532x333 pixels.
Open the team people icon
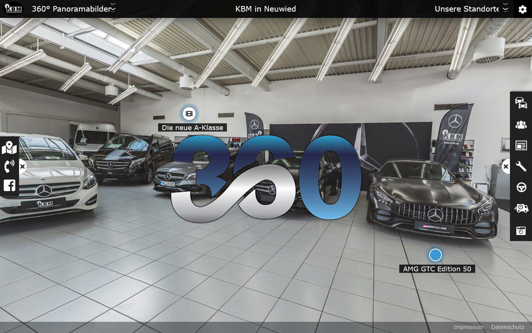point(521,124)
